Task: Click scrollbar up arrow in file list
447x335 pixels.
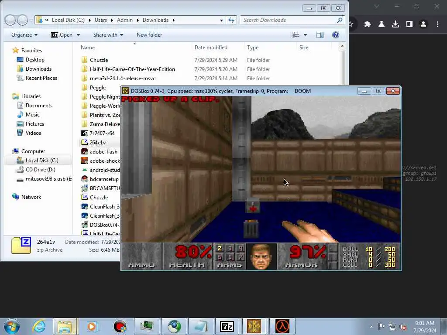Action: pos(342,46)
